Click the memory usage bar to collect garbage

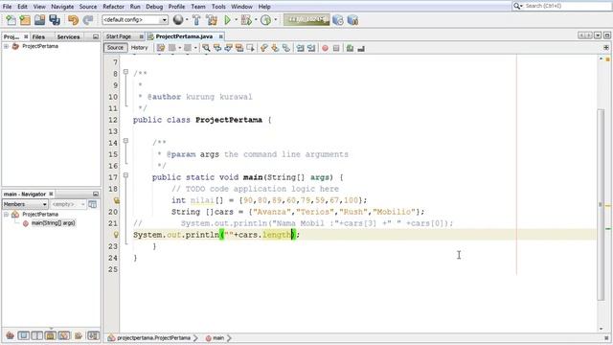coord(306,20)
